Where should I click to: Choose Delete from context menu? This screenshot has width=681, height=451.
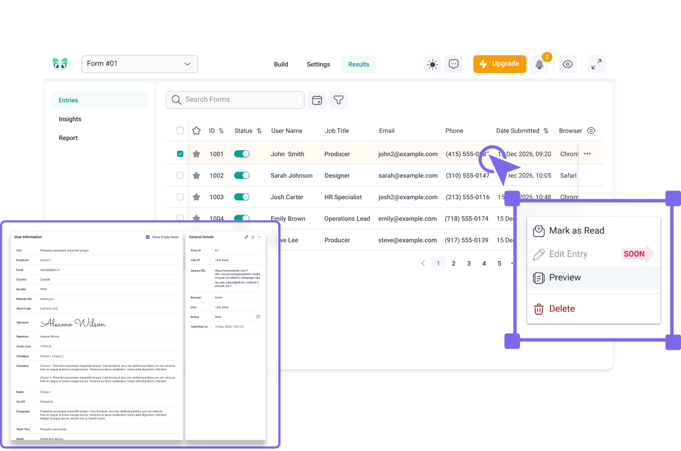pyautogui.click(x=594, y=309)
